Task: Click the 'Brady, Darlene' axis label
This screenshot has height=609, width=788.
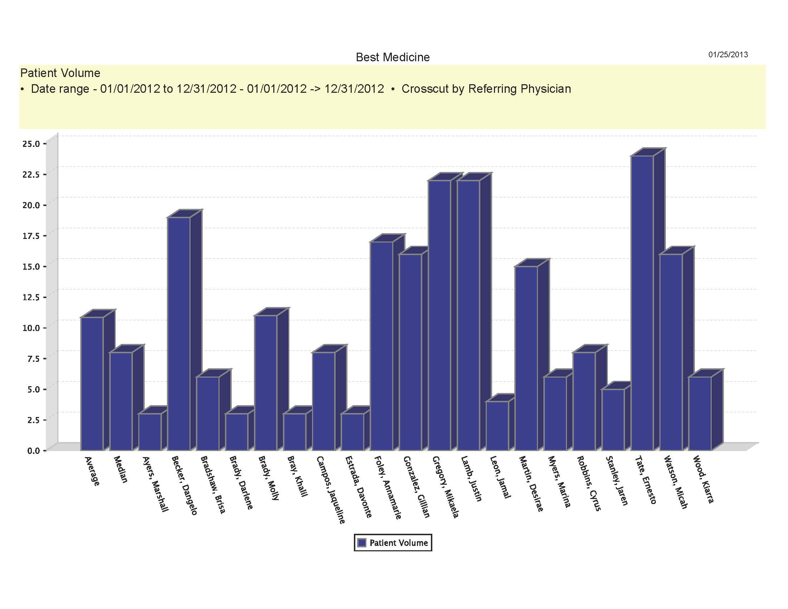Action: point(241,483)
